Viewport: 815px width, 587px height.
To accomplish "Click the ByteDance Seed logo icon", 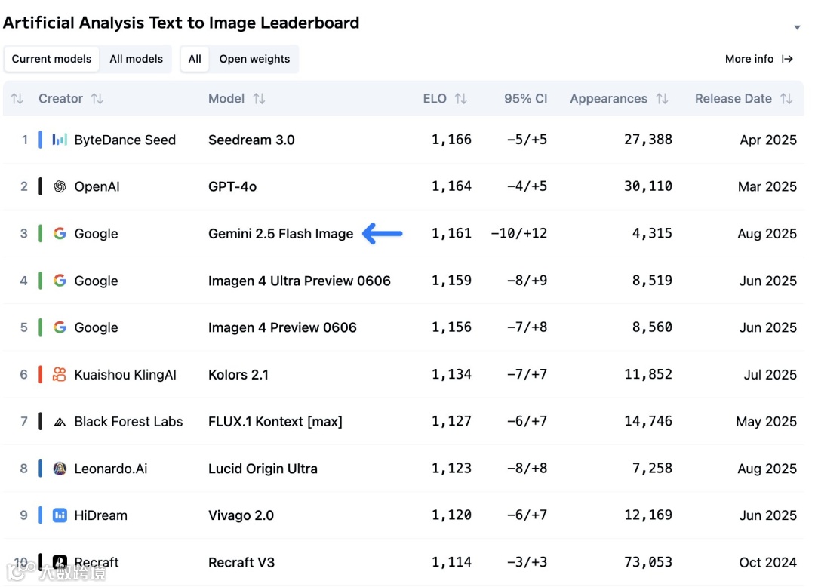I will point(60,140).
